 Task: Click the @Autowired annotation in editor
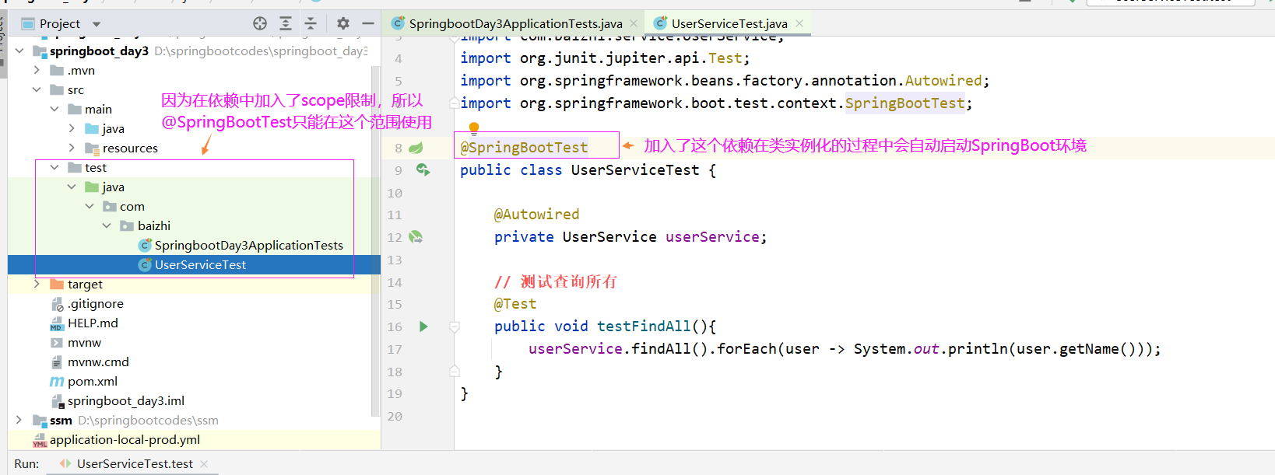tap(536, 215)
